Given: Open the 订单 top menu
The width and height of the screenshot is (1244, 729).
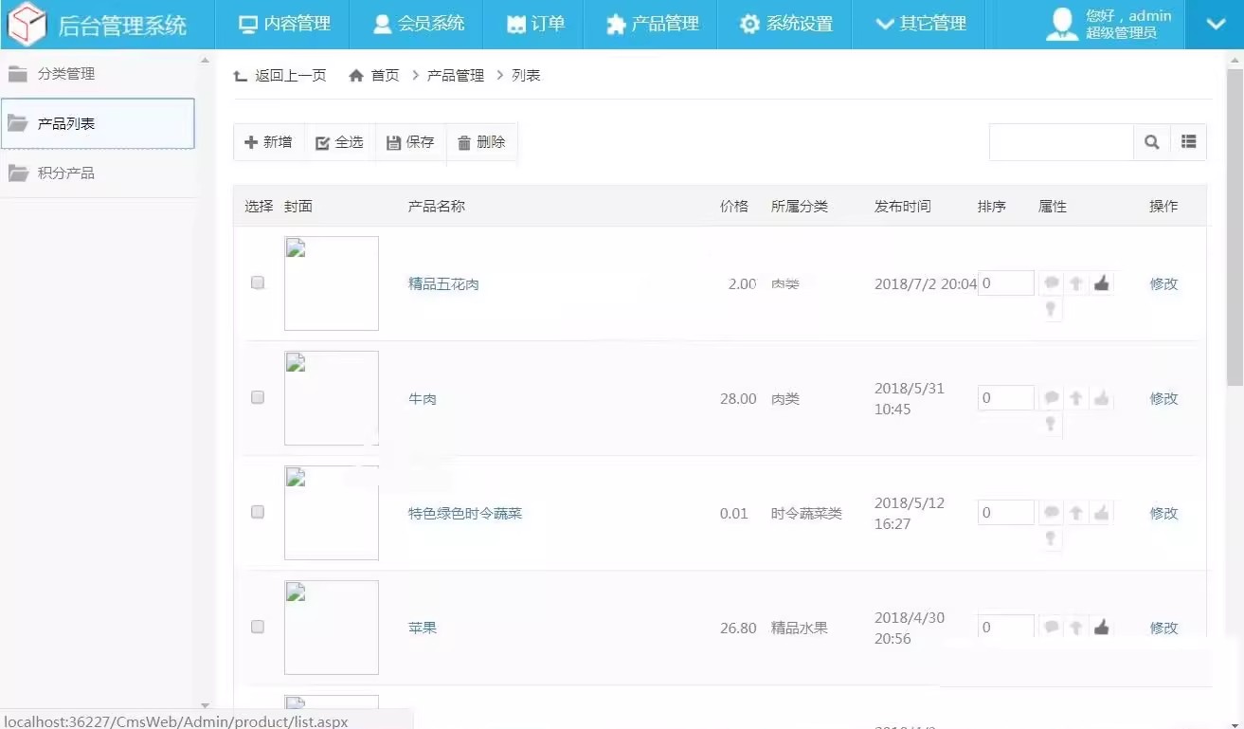Looking at the screenshot, I should pyautogui.click(x=534, y=25).
